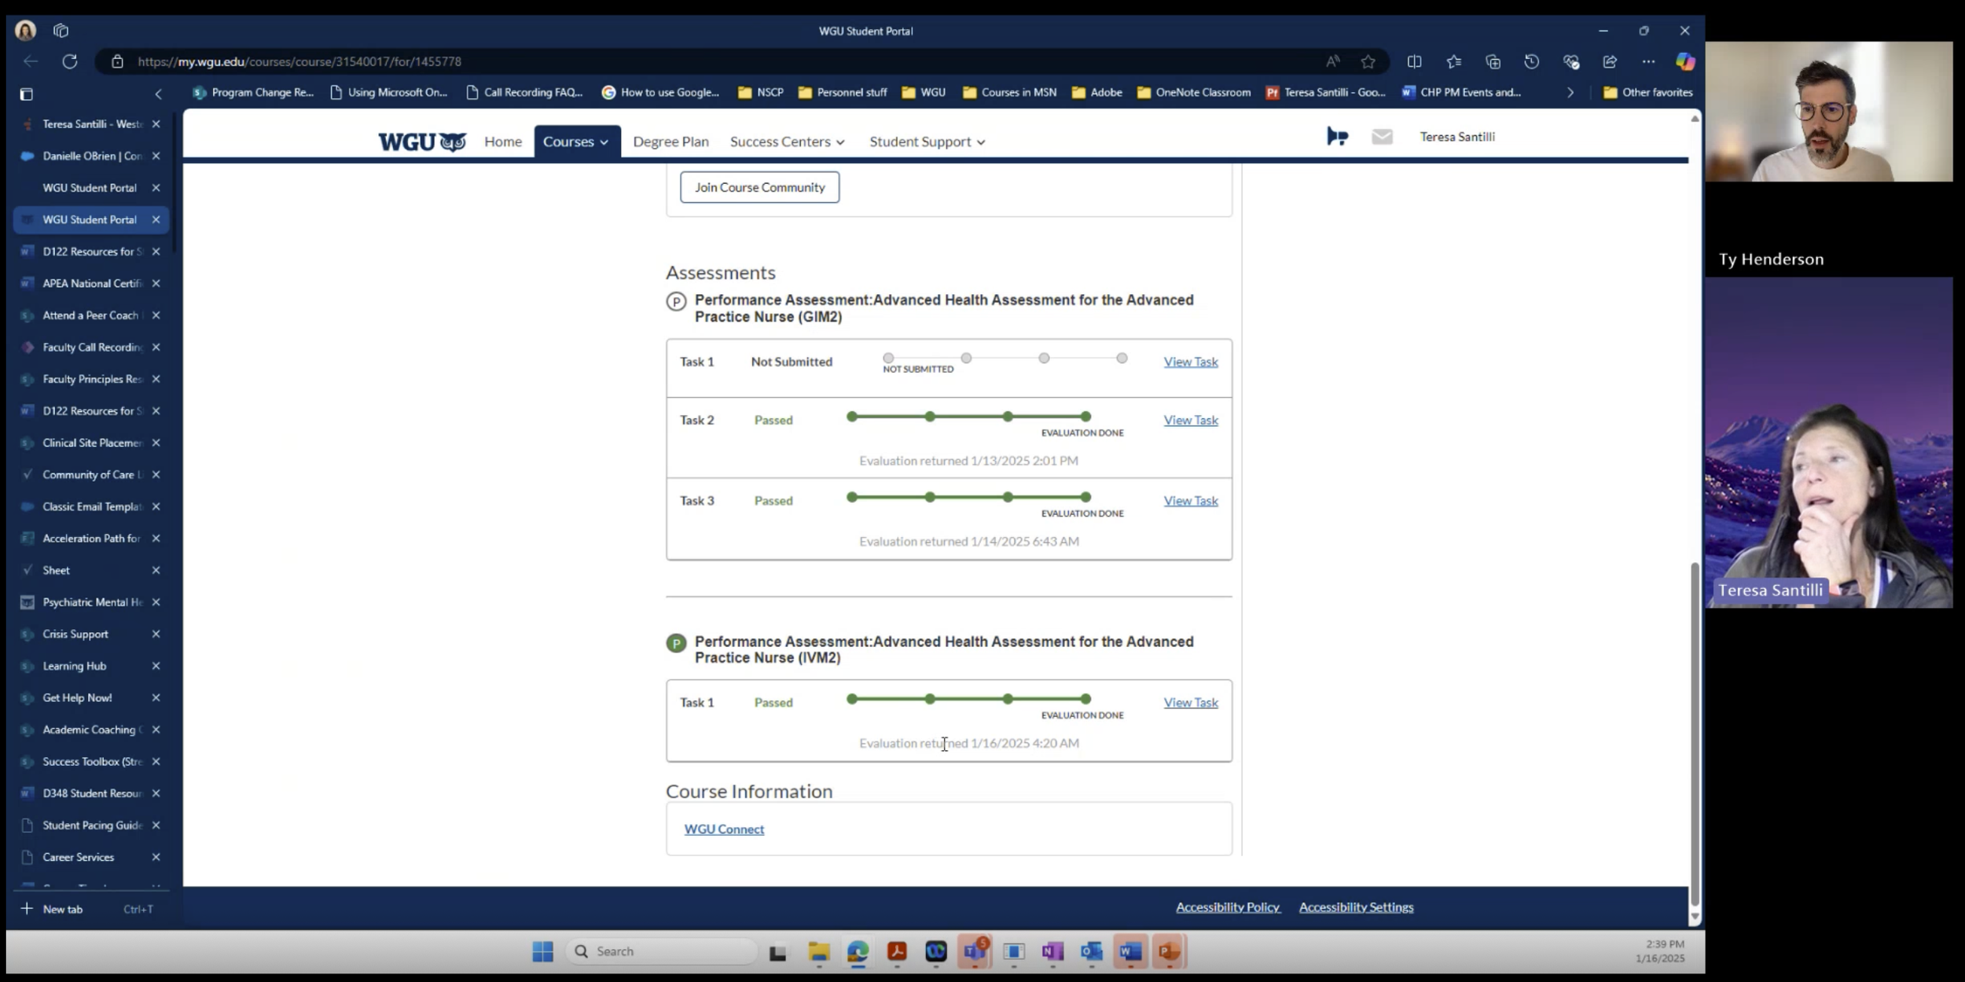1965x982 pixels.
Task: Open the announcements megaphone icon
Action: [1337, 137]
